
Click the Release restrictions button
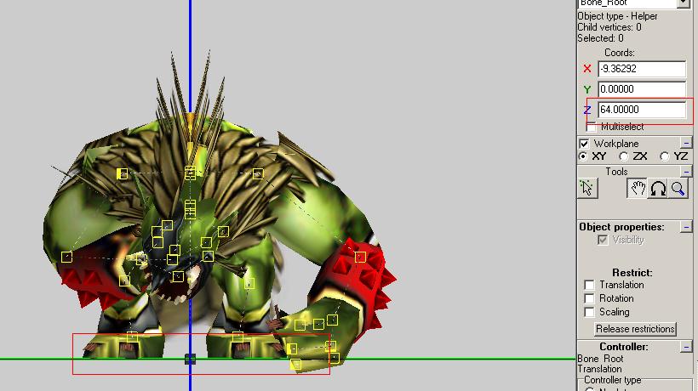point(635,329)
